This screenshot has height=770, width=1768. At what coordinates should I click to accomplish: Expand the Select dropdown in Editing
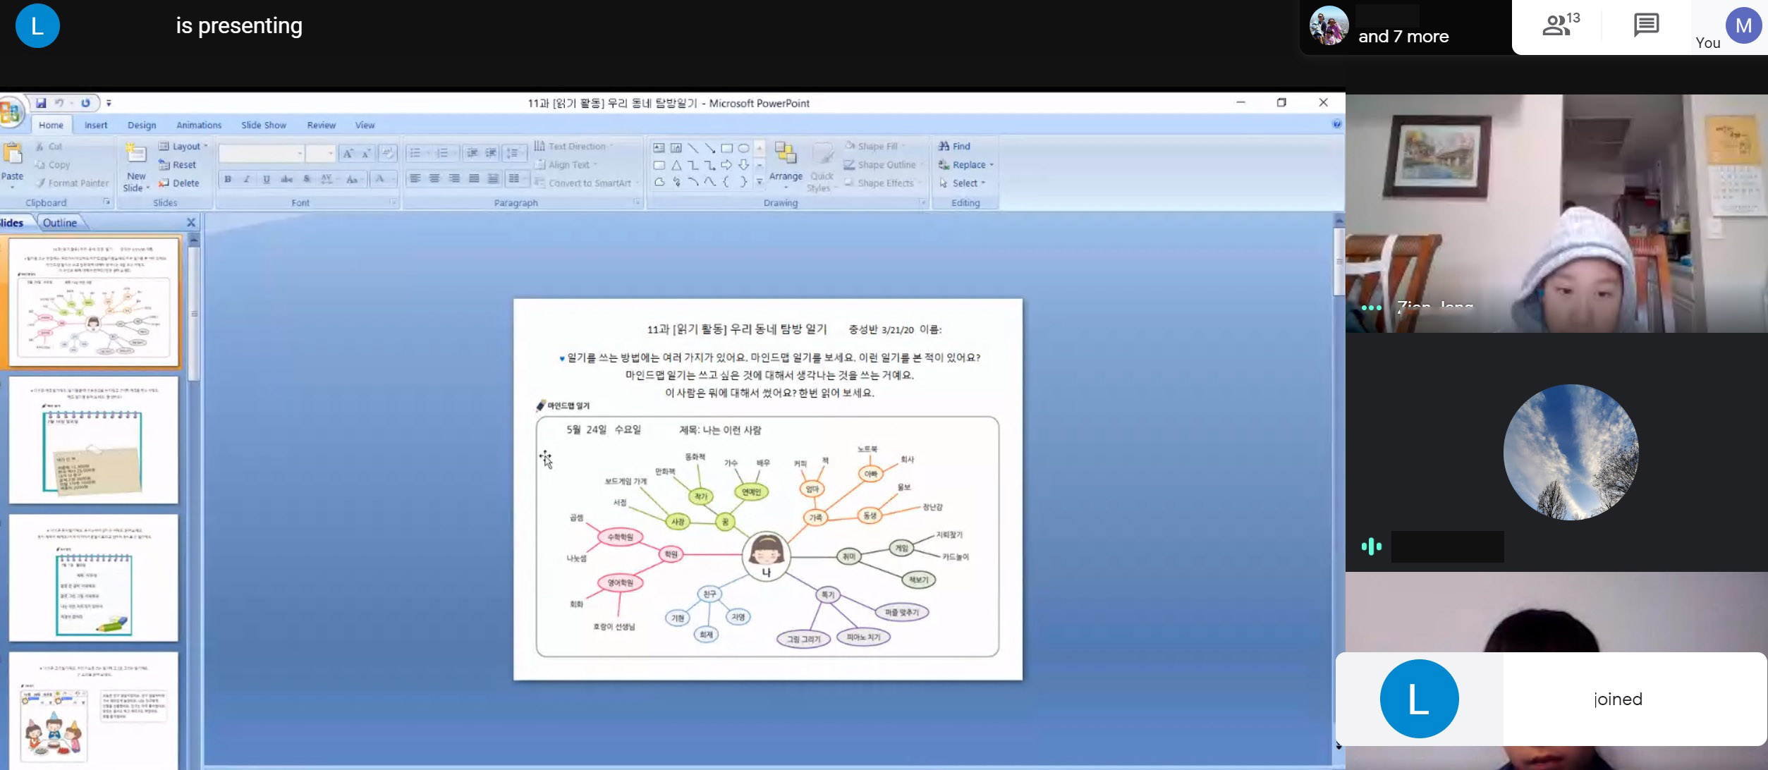click(x=968, y=183)
